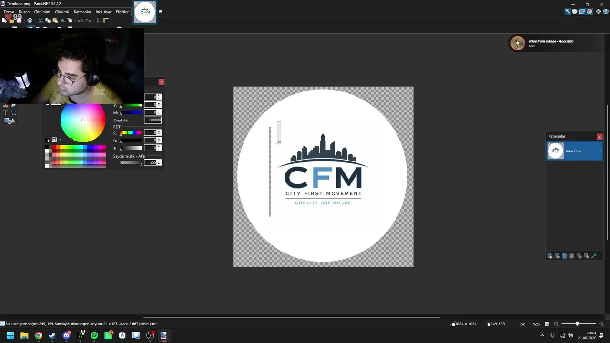Image resolution: width=610 pixels, height=343 pixels.
Task: Select the Line/Curve tool
Action: click(13, 113)
